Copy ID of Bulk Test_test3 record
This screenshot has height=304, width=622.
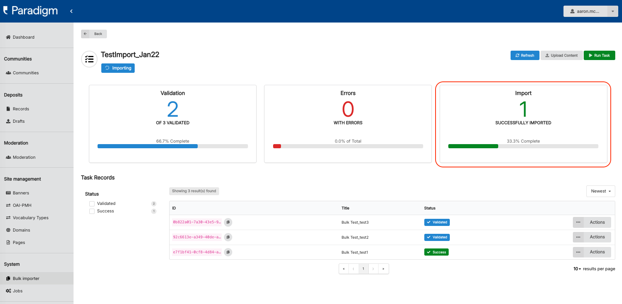click(228, 222)
